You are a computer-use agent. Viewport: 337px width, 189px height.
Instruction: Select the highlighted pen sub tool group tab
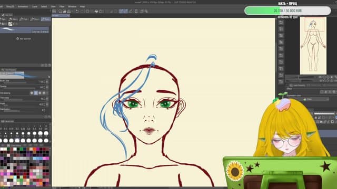click(46, 19)
